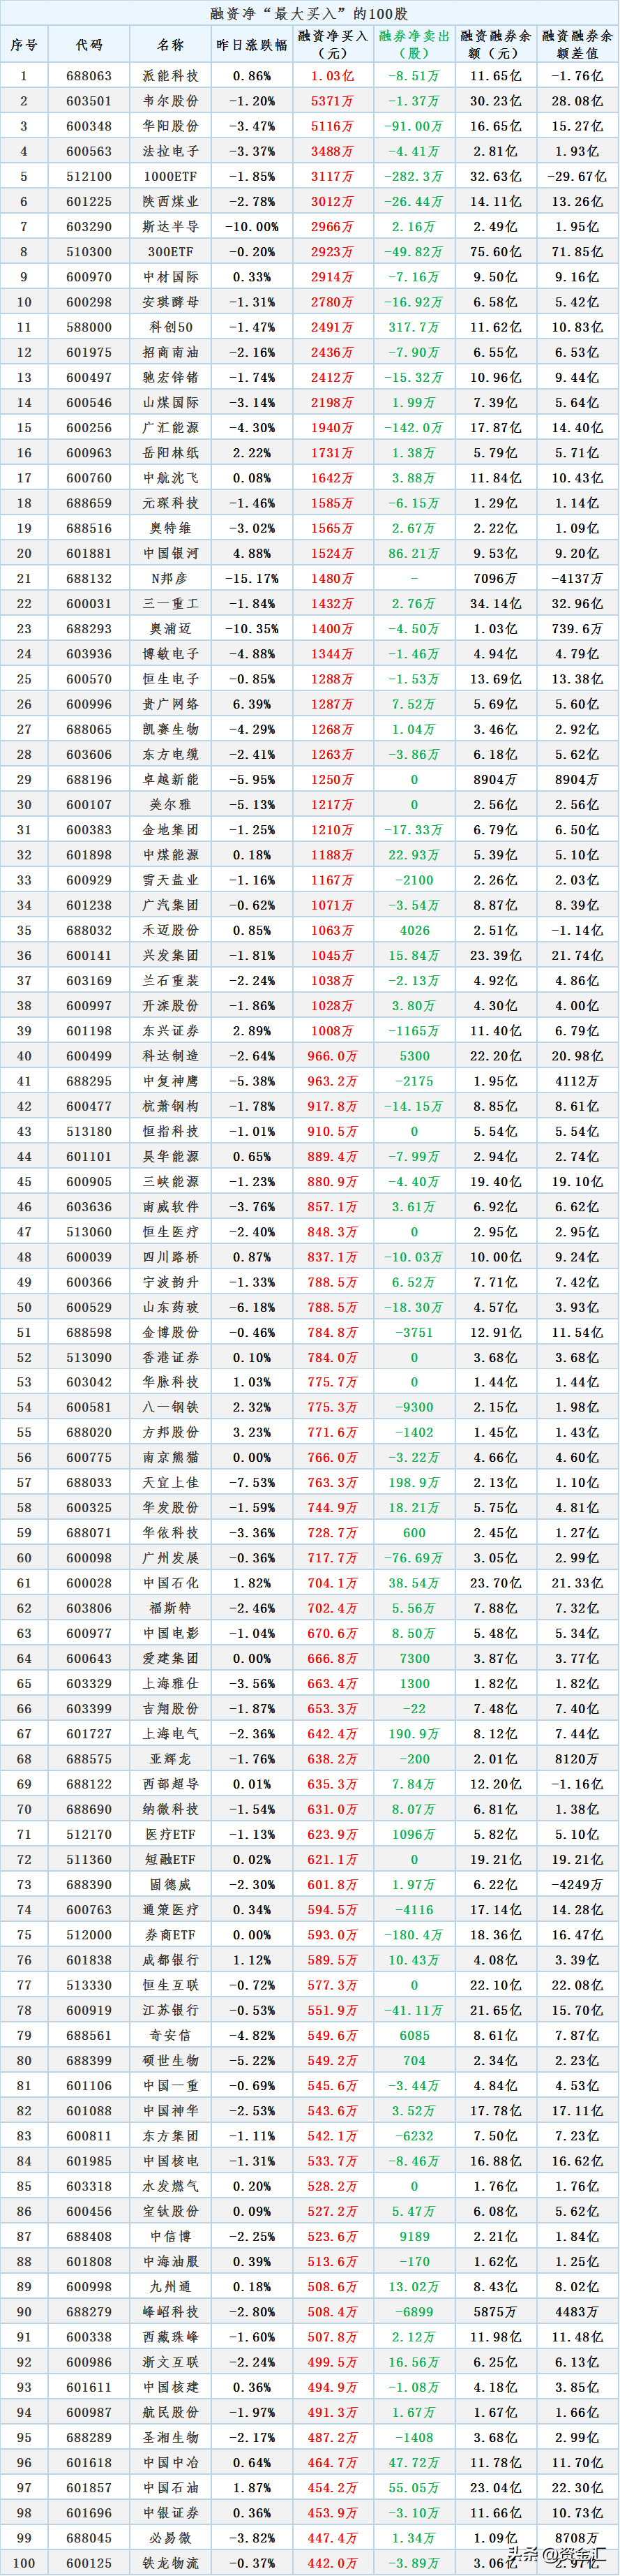Click the 中国银河 name cell
Screen dimensions: 620x2576
[169, 553]
